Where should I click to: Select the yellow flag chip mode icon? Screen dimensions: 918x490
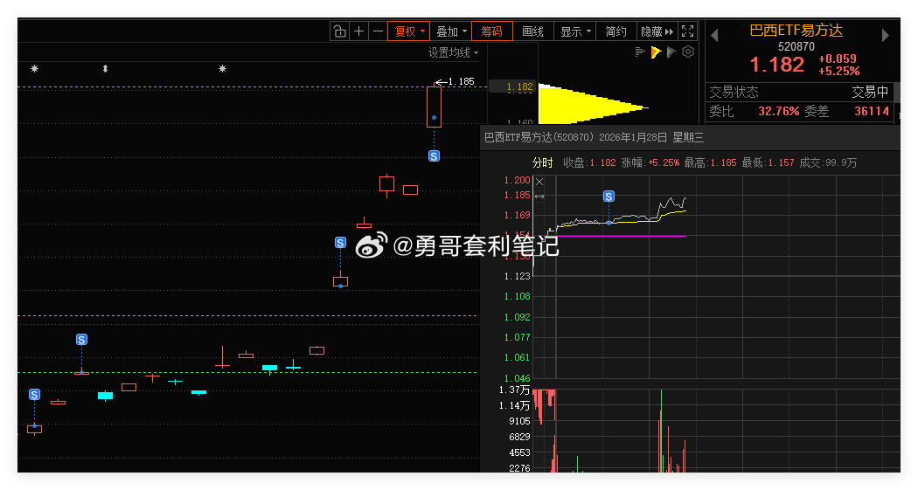(x=656, y=52)
